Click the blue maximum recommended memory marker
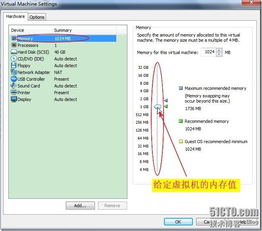Screen dimensions: 262x231 [166, 100]
